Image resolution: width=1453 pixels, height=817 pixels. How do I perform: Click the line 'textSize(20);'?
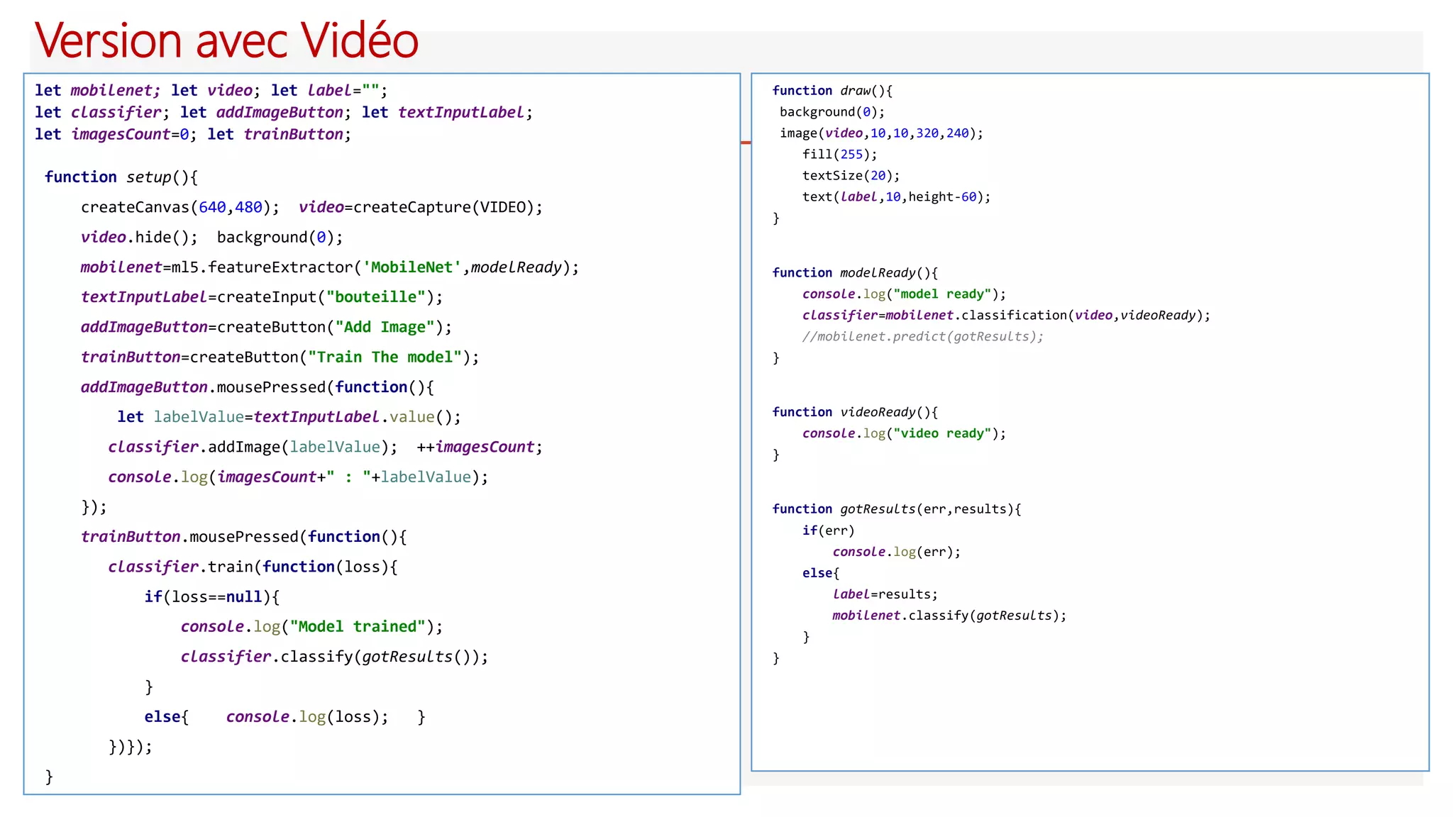(851, 176)
